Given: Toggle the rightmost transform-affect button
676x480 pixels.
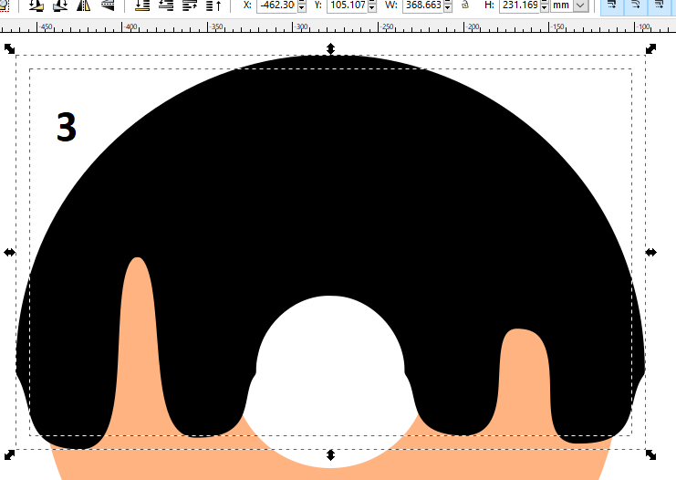Looking at the screenshot, I should click(659, 5).
